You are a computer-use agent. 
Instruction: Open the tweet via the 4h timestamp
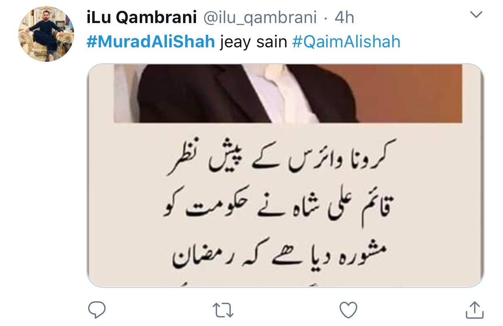click(344, 17)
